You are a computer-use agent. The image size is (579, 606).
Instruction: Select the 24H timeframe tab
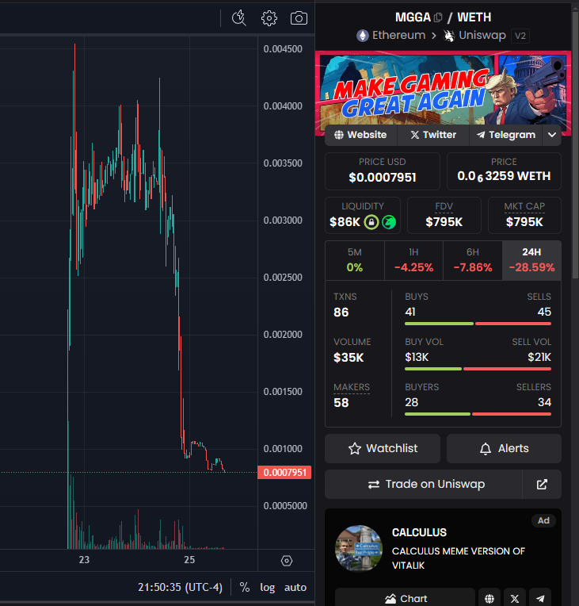pyautogui.click(x=531, y=260)
